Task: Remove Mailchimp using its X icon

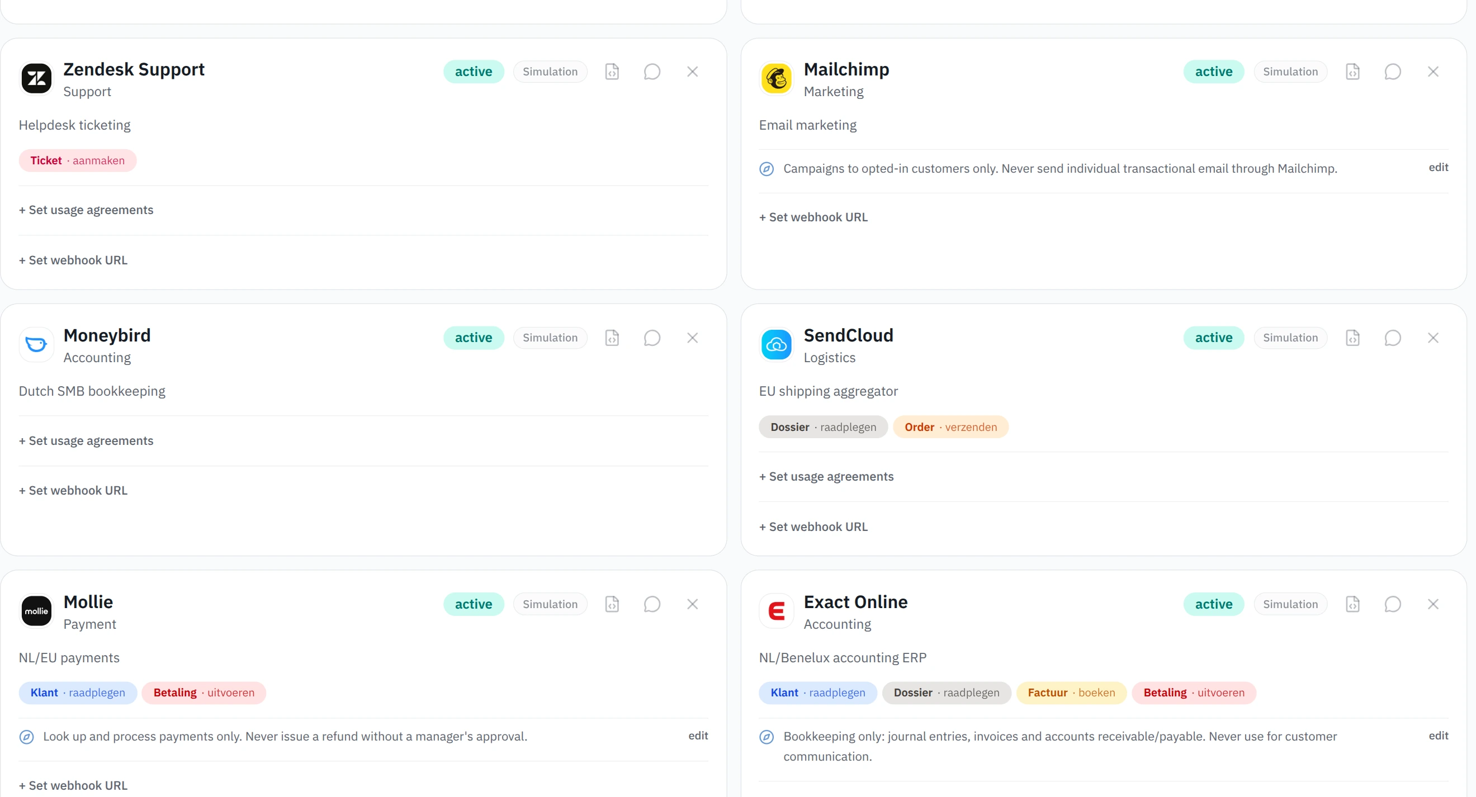Action: pyautogui.click(x=1432, y=72)
